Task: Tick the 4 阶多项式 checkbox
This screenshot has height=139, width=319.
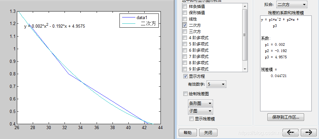Action: [185, 38]
